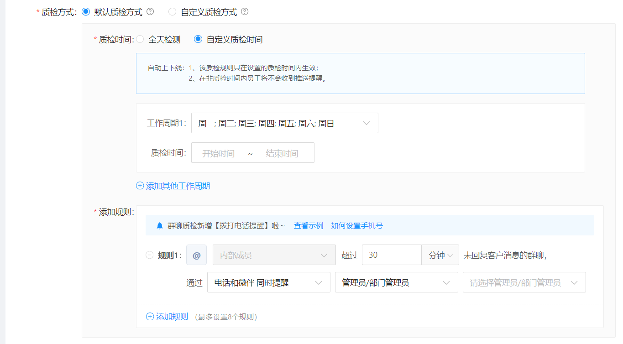
Task: Open the 工作周期1 weekday dropdown
Action: 285,123
